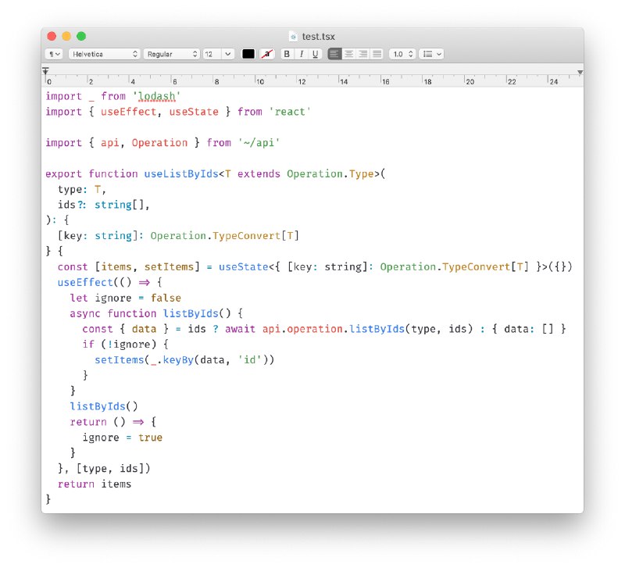Open the paragraph styles menu
Image resolution: width=625 pixels, height=568 pixels.
(54, 54)
